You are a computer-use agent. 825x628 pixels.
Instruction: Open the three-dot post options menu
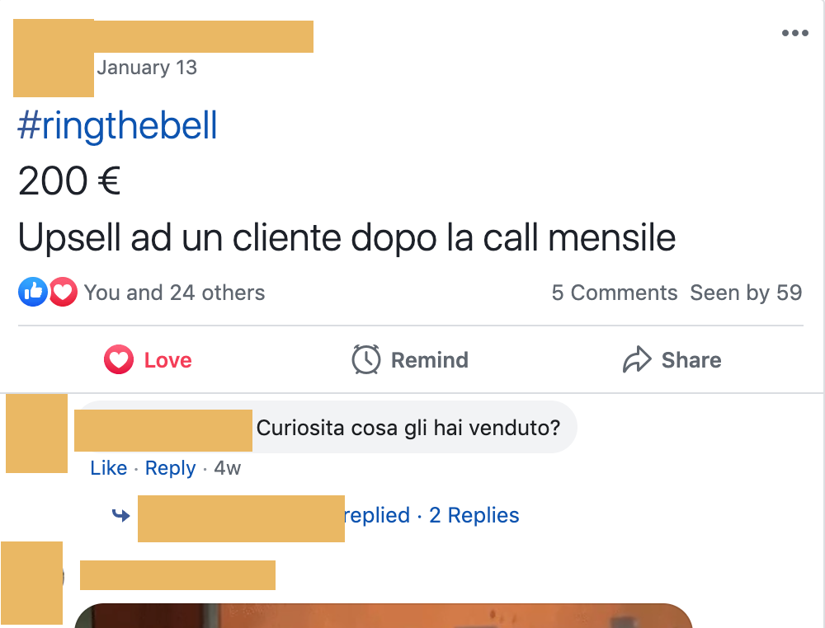tap(794, 33)
